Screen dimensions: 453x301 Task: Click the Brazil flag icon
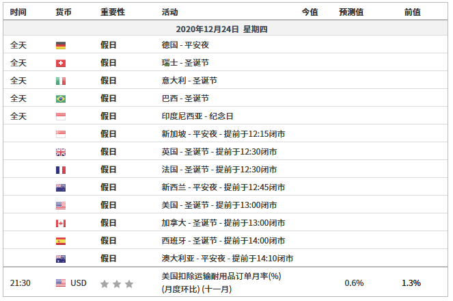point(61,99)
